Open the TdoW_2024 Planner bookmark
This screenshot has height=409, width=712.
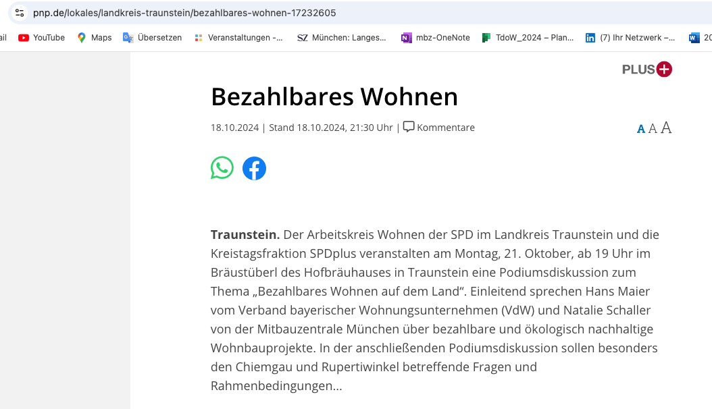click(x=528, y=38)
